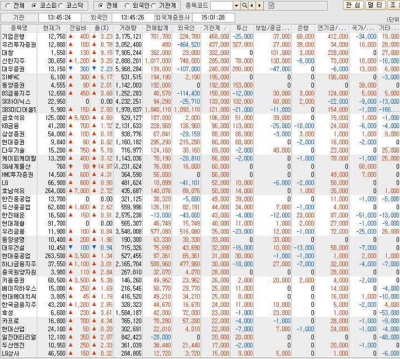
Task: Select the 금호석유 stock name
Action: [13, 118]
